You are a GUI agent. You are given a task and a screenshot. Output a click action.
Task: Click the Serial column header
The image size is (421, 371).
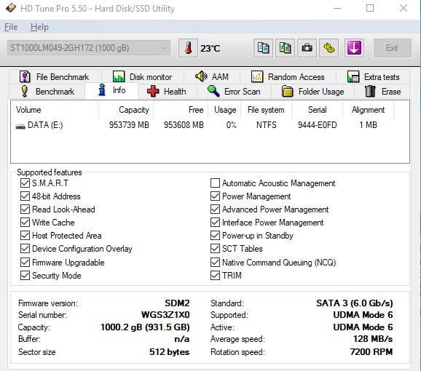[x=318, y=110]
